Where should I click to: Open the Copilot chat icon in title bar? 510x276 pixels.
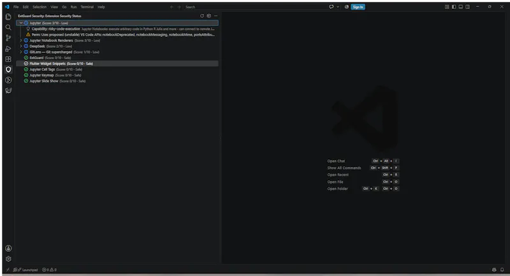click(x=331, y=7)
